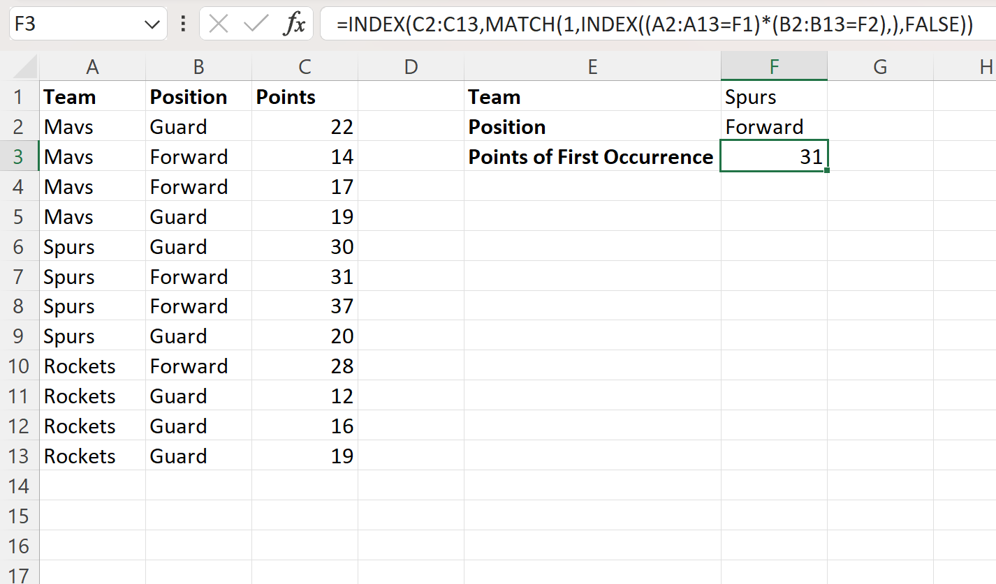Click the selected cell F3 showing 31

[774, 156]
